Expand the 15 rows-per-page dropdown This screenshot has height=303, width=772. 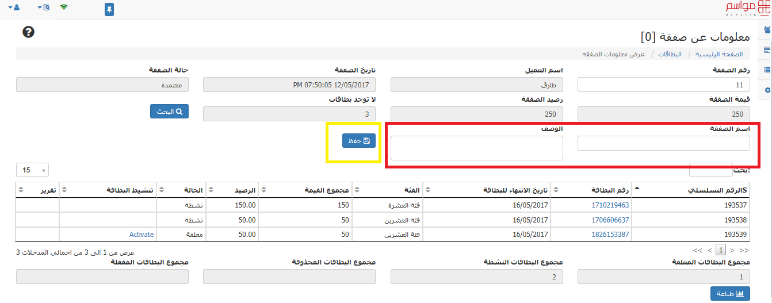33,170
